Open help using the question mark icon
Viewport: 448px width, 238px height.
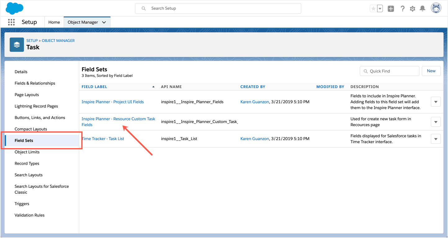tap(402, 8)
